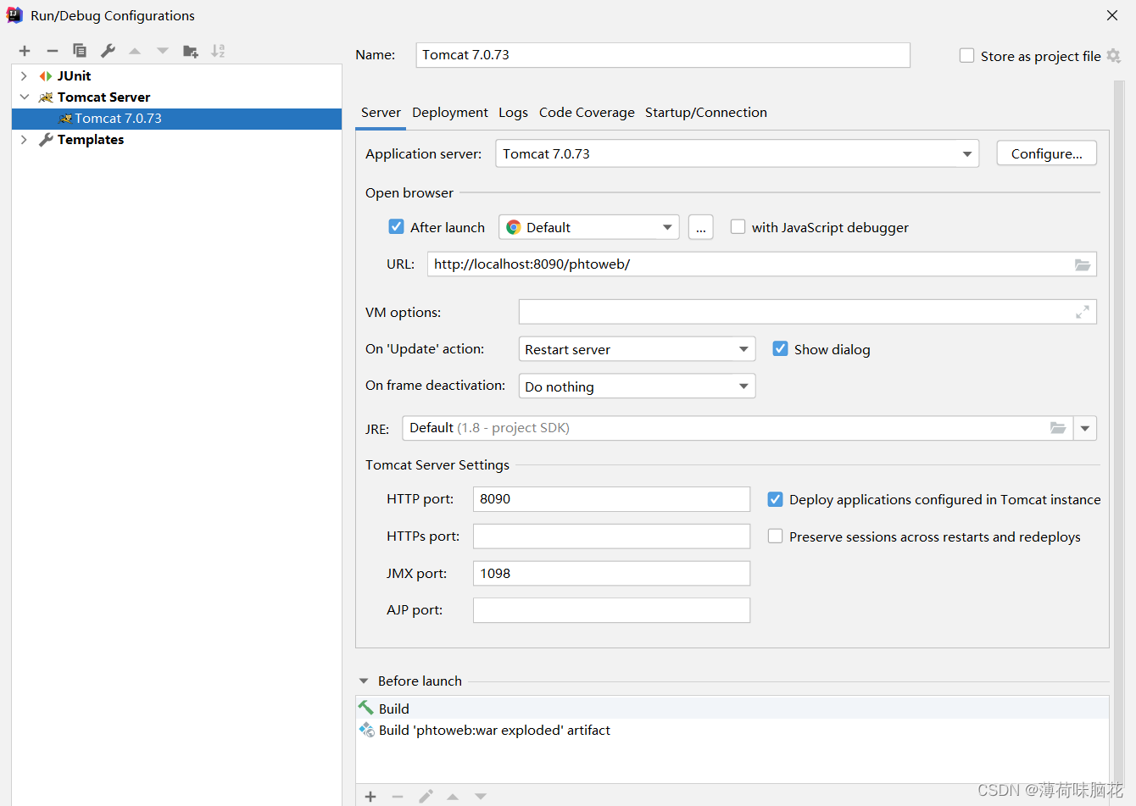Sort configurations alphabetically icon
This screenshot has width=1136, height=806.
(218, 51)
